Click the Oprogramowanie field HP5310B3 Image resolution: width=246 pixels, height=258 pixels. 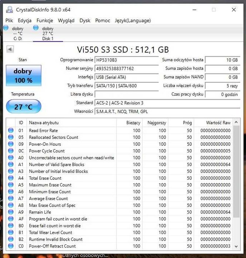click(126, 60)
